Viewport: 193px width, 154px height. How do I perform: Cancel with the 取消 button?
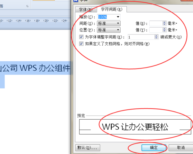[181, 148]
